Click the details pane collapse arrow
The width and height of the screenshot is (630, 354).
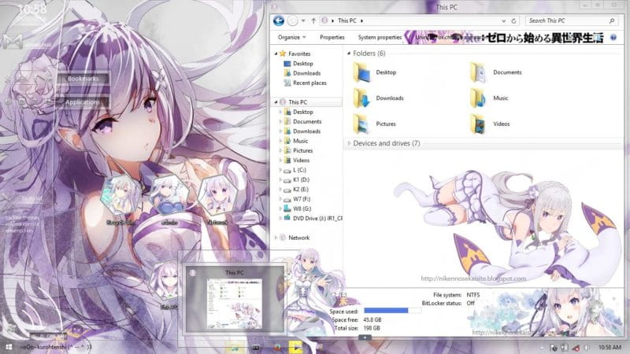pos(365,337)
